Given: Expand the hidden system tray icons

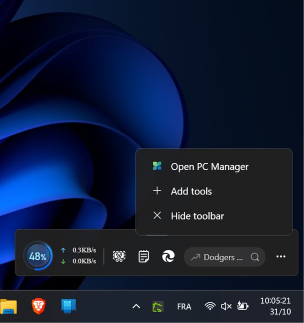Looking at the screenshot, I should 136,307.
